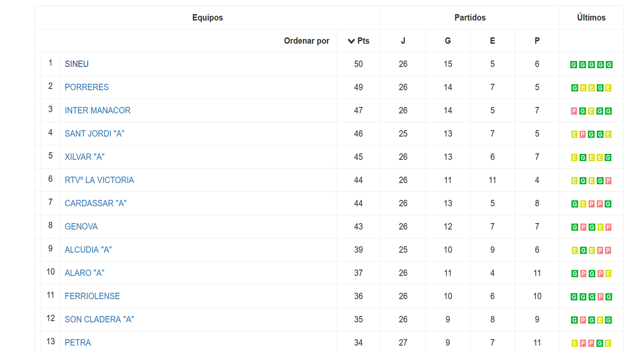Open the XILVAR "A" team link
The image size is (624, 352).
coord(84,157)
